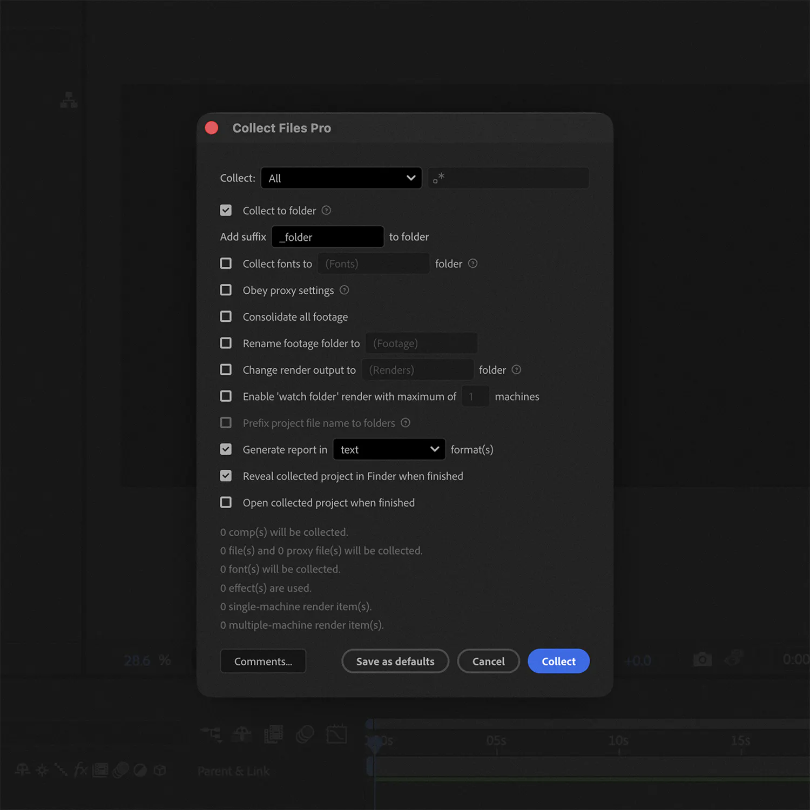Viewport: 810px width, 810px height.
Task: Show help for Prefix project file name
Action: tap(406, 423)
